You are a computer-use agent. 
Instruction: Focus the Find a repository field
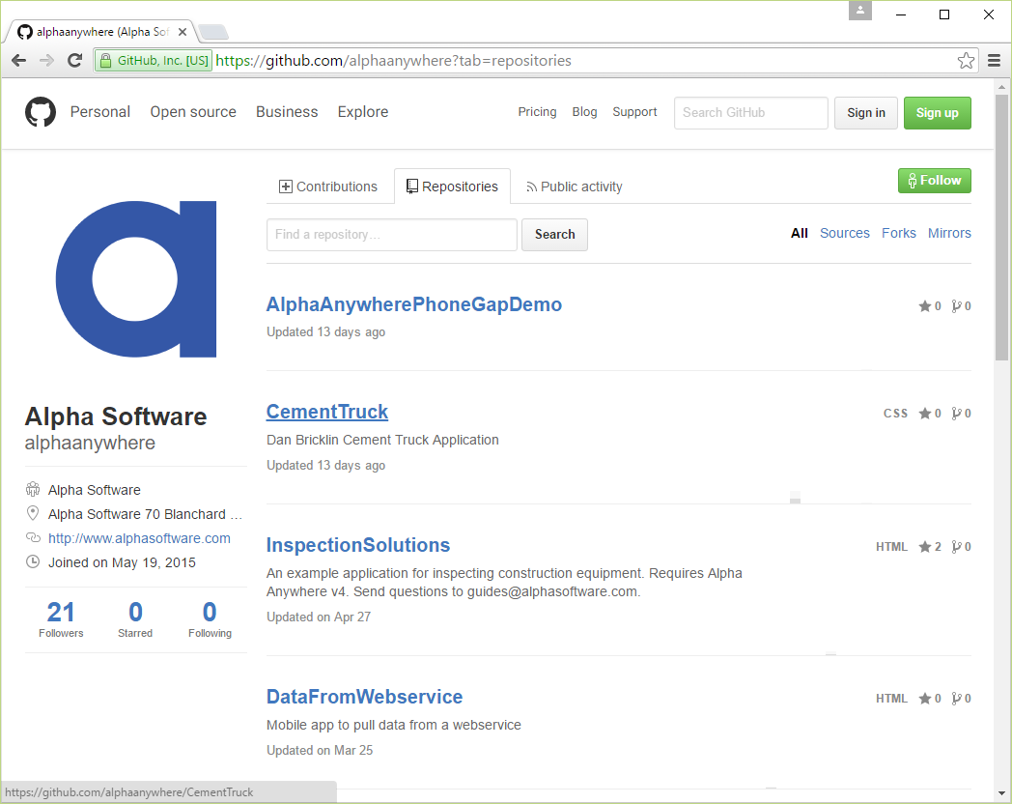tap(392, 235)
